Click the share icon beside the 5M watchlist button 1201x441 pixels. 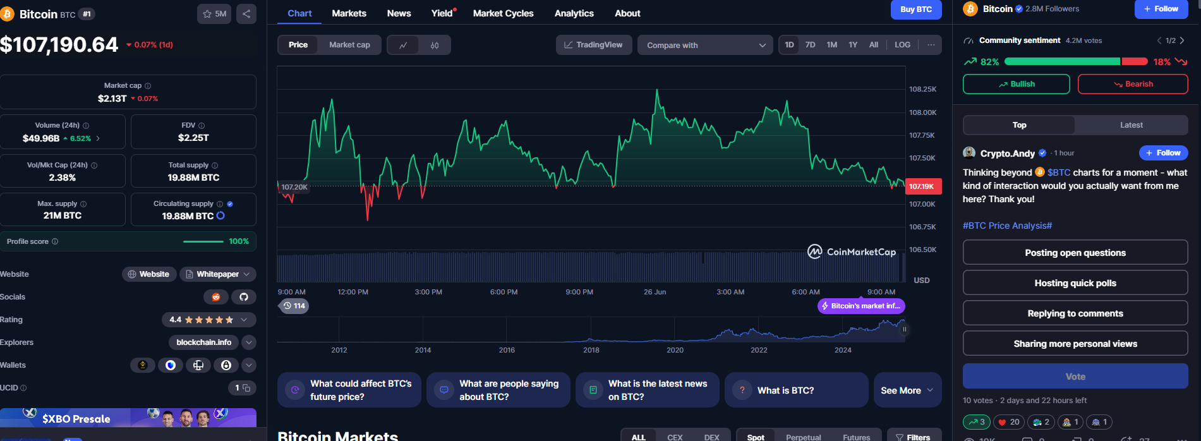[x=246, y=14]
